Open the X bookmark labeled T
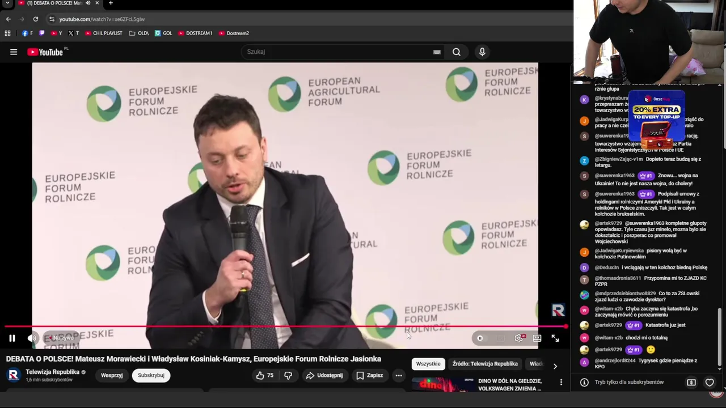This screenshot has width=726, height=408. [x=73, y=33]
